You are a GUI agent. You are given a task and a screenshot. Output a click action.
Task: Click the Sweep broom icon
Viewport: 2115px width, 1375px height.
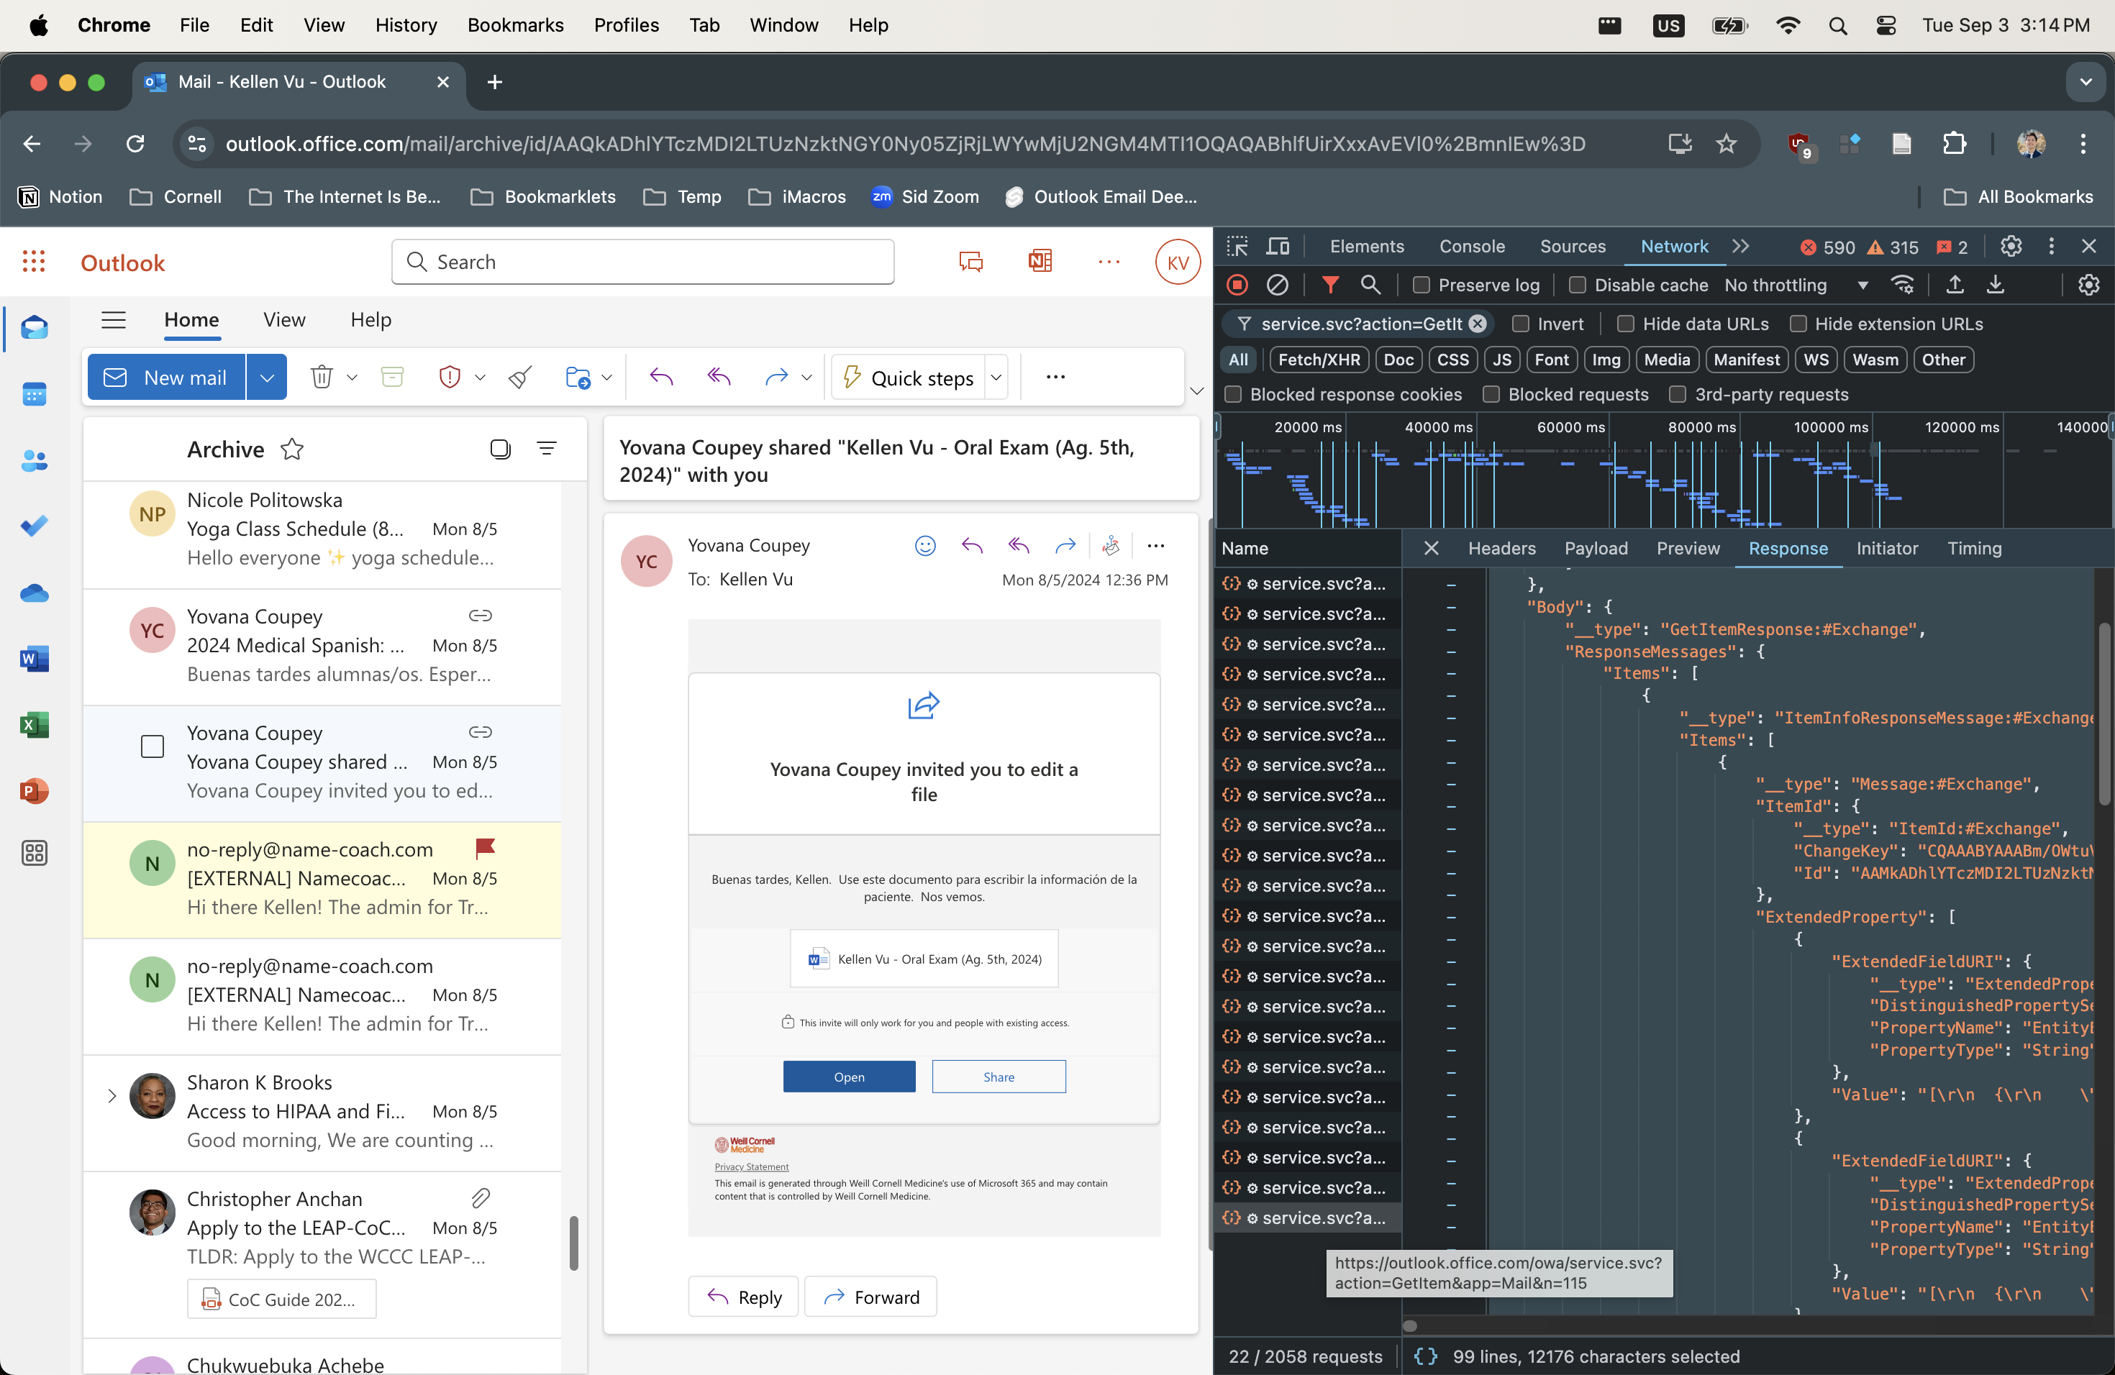click(521, 378)
